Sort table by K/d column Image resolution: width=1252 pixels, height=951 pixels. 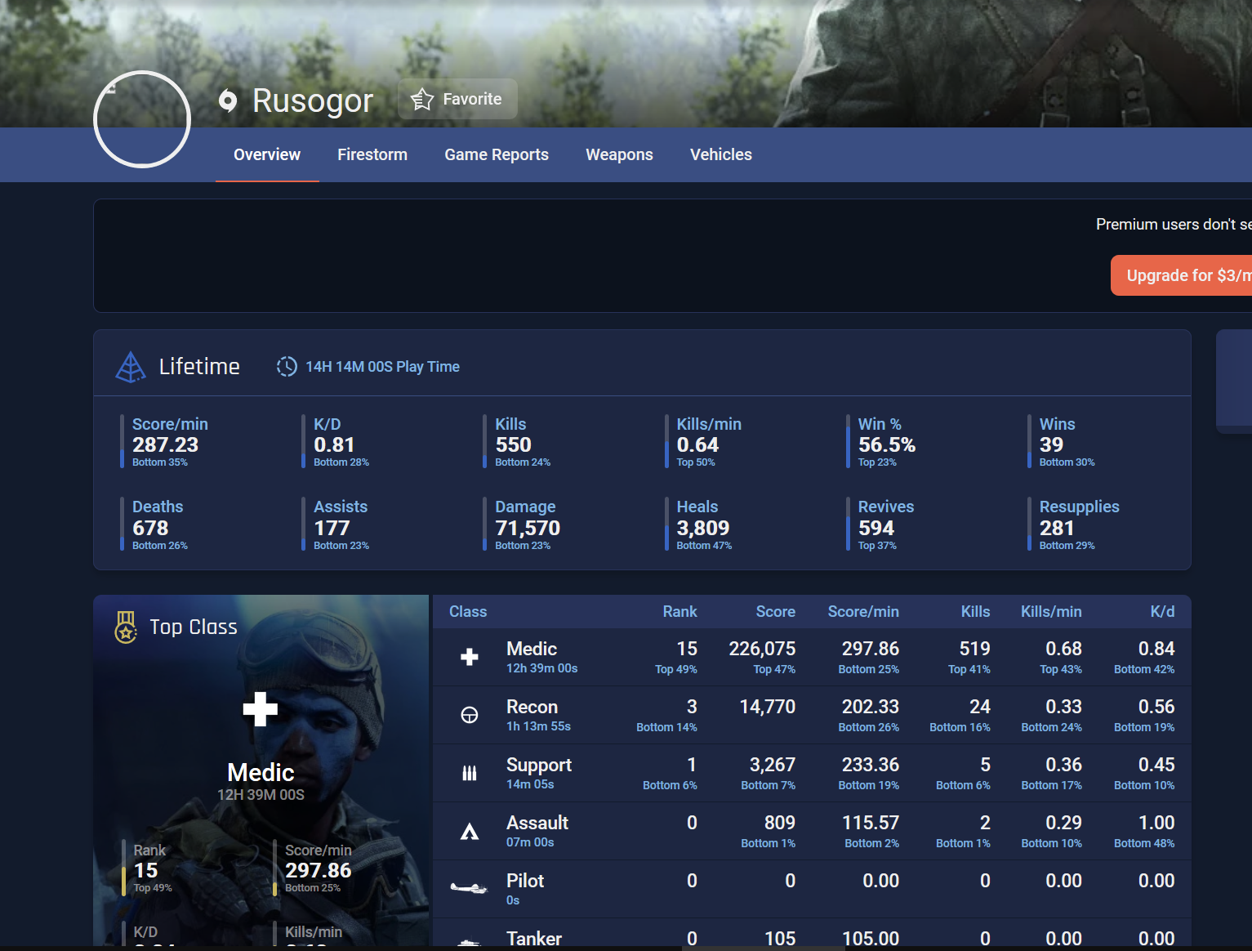point(1162,611)
